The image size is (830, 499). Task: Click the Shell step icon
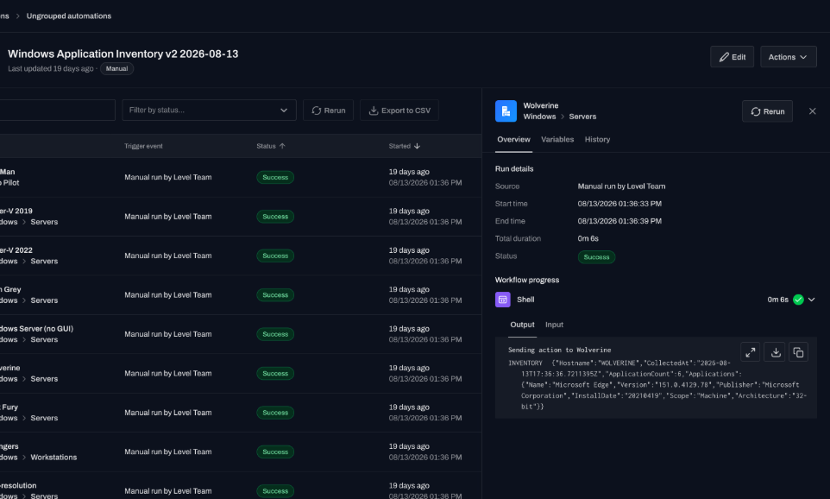click(x=503, y=300)
